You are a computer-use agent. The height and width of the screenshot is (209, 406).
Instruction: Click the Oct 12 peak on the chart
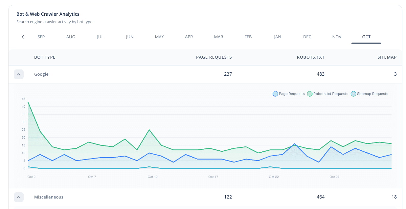pos(150,130)
